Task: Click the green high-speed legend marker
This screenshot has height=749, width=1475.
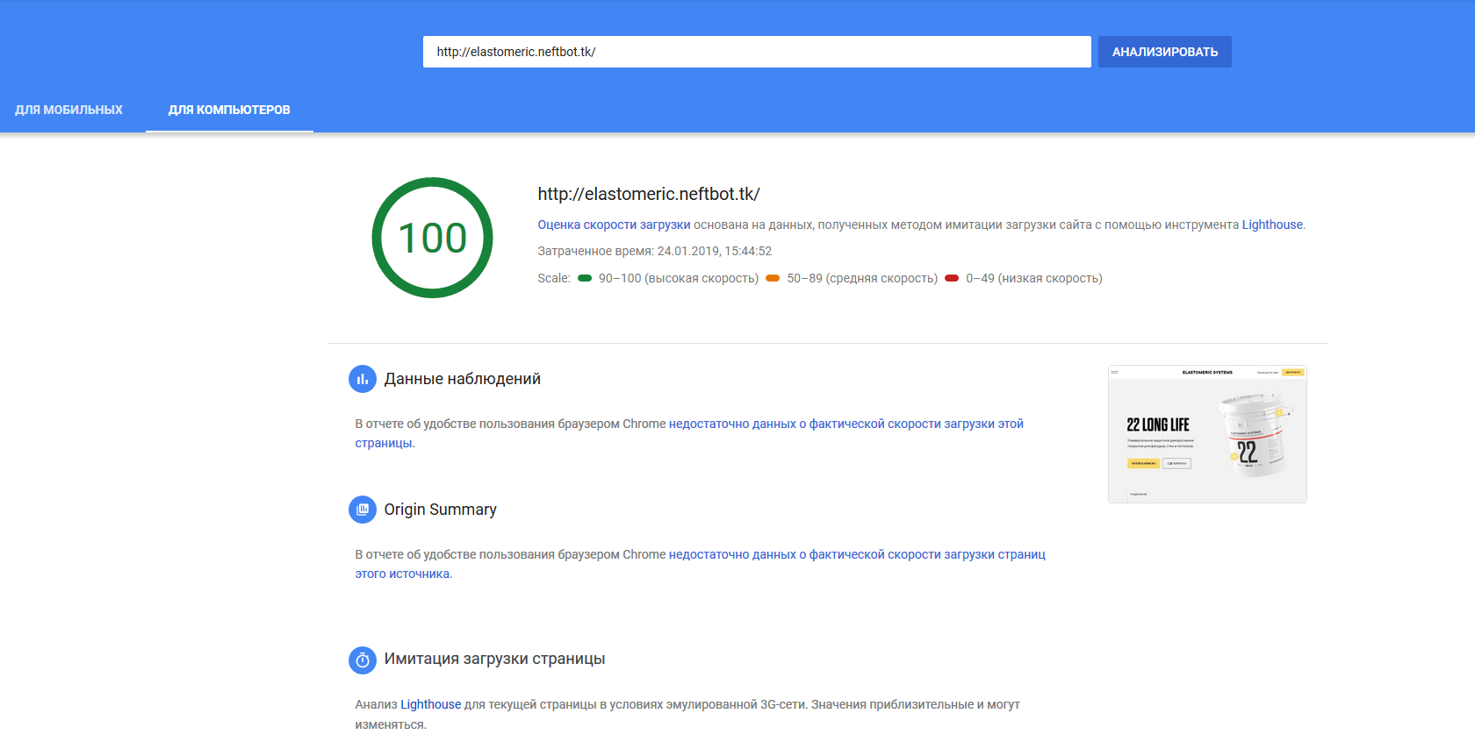Action: [585, 279]
